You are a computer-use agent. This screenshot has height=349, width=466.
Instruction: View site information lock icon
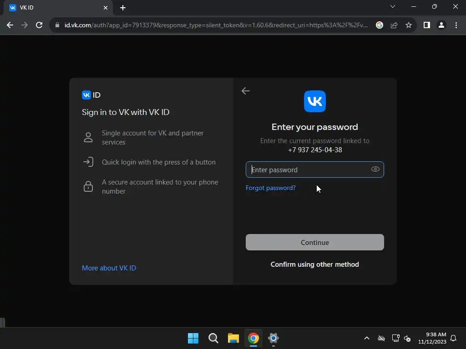[x=57, y=25]
